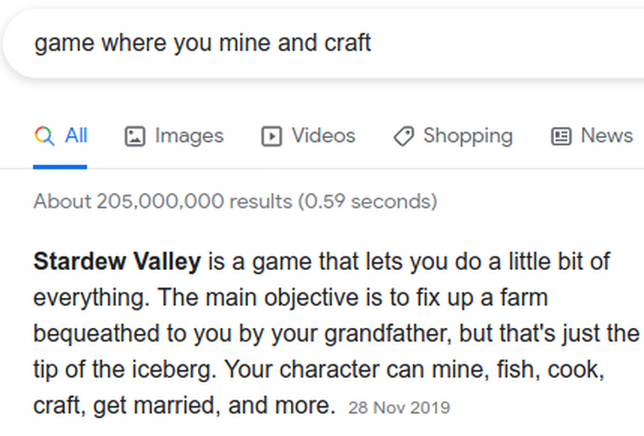The image size is (644, 436).
Task: Select the All tab label
Action: (x=76, y=135)
